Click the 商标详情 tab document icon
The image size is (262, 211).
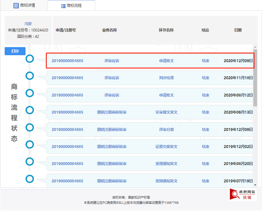pos(16,5)
